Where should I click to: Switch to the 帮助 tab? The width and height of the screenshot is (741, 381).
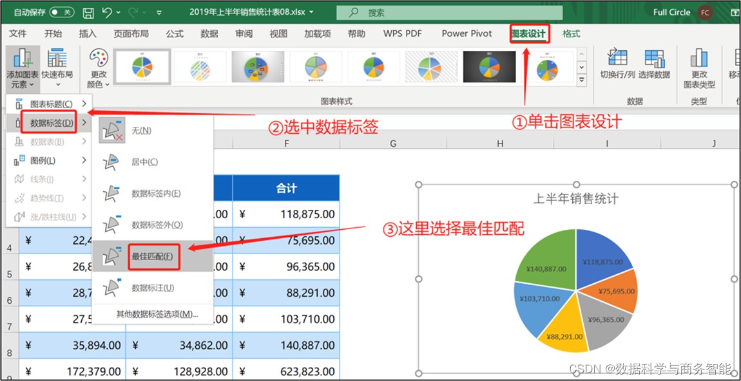[356, 33]
